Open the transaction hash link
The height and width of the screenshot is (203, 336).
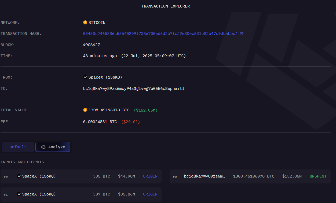(x=160, y=34)
